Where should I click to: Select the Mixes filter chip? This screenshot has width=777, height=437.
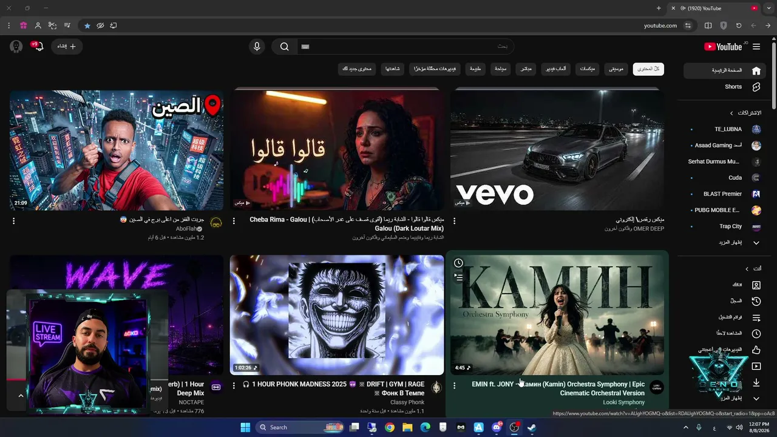(587, 69)
